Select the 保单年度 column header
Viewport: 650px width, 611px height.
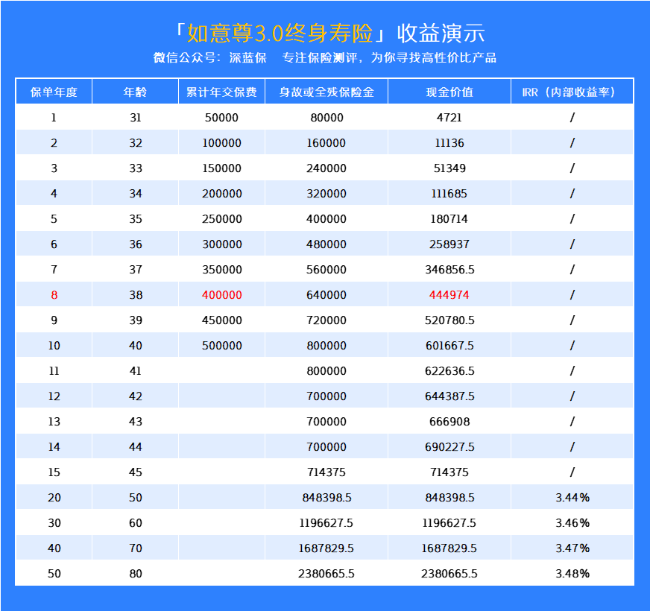[x=54, y=92]
